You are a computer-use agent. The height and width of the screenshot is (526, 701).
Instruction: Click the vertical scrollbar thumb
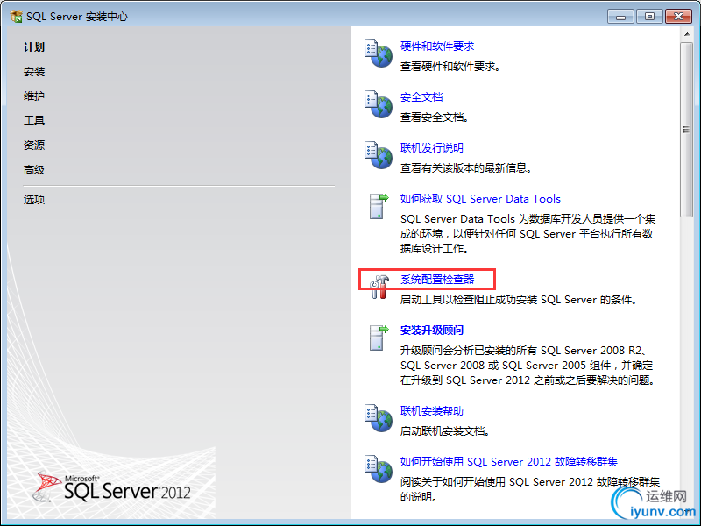click(686, 130)
